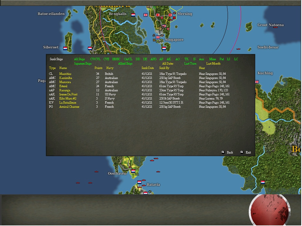
Task: Click the Batoe-eilanden map label
Action: (51, 14)
